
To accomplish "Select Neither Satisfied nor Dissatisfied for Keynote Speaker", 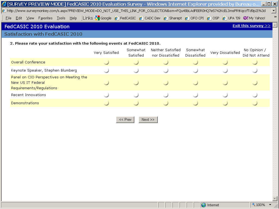I will (x=166, y=70).
